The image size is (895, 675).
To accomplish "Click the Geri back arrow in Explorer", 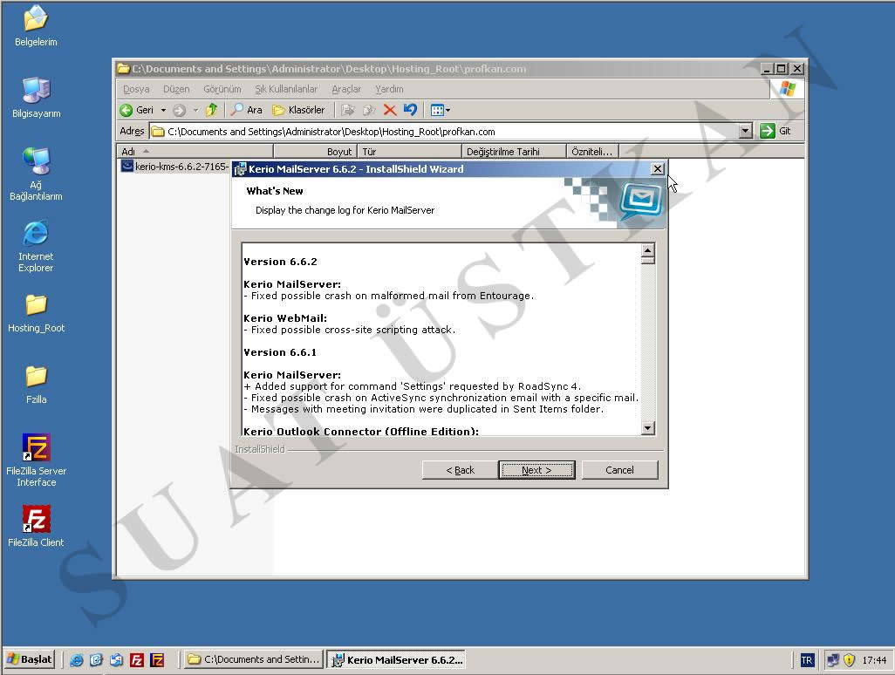I will tap(137, 110).
